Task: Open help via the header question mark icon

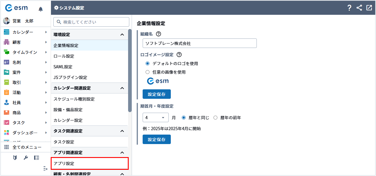Action: coord(349,8)
